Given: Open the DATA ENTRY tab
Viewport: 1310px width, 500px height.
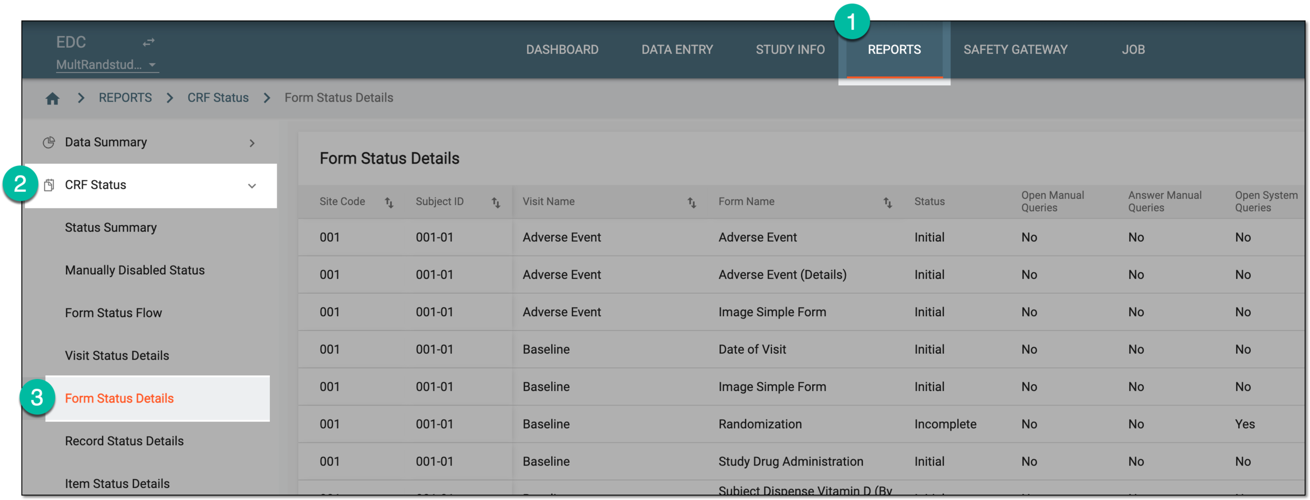Looking at the screenshot, I should pos(677,50).
